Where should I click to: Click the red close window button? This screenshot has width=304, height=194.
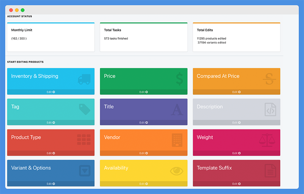tap(11, 10)
